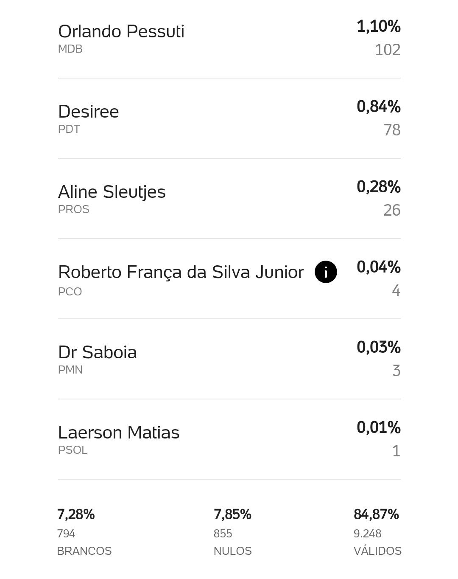458x579 pixels.
Task: Click the 26 vote count for Aline Sleutjes
Action: click(392, 210)
